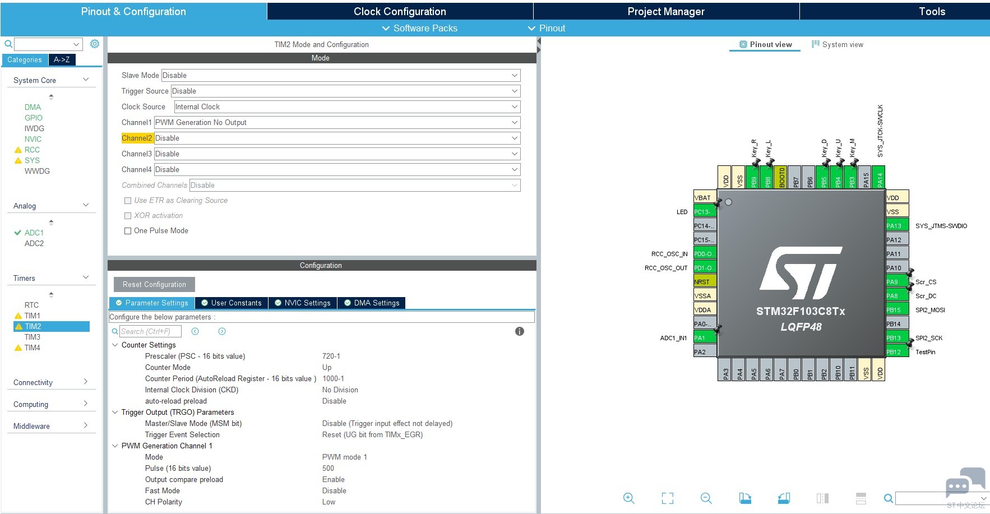Image resolution: width=990 pixels, height=514 pixels.
Task: Click the Prescaler value 720-1
Action: pyautogui.click(x=331, y=356)
